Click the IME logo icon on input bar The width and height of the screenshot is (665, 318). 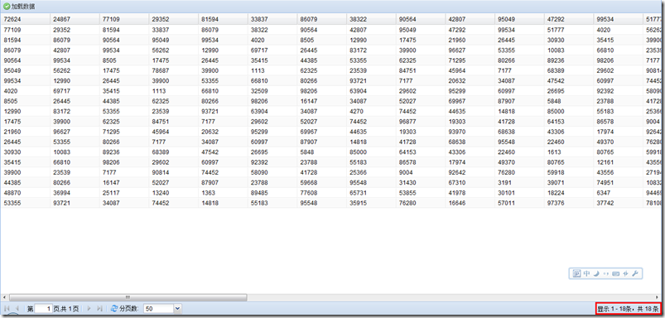tap(576, 273)
